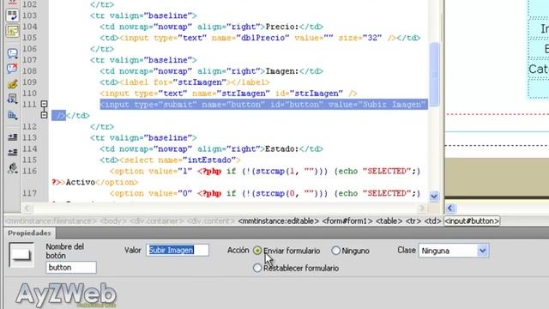The width and height of the screenshot is (549, 309).
Task: Click line number 103 in the gutter
Action: [x=30, y=15]
